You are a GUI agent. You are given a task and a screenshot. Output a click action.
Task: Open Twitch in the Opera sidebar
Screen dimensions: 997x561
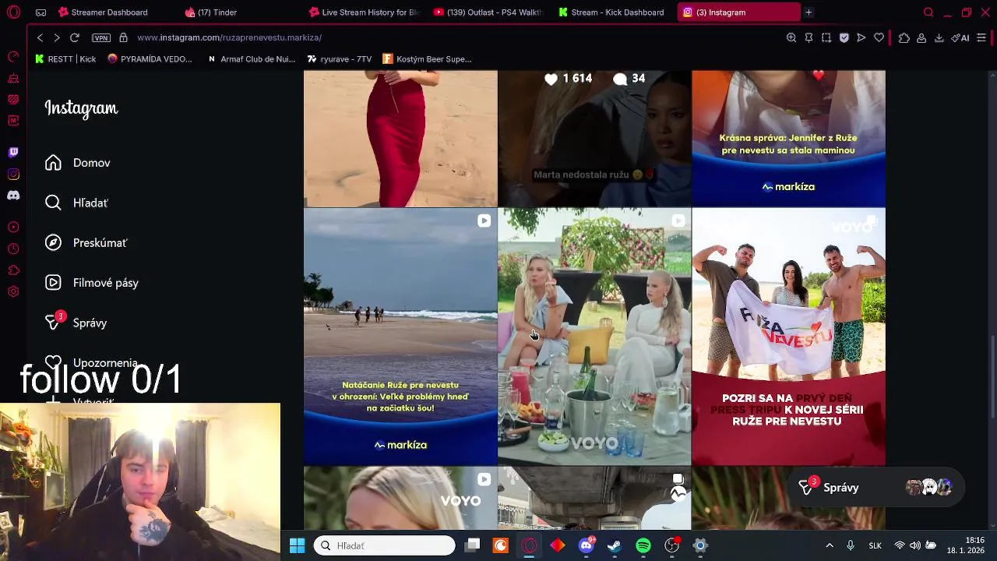(13, 153)
